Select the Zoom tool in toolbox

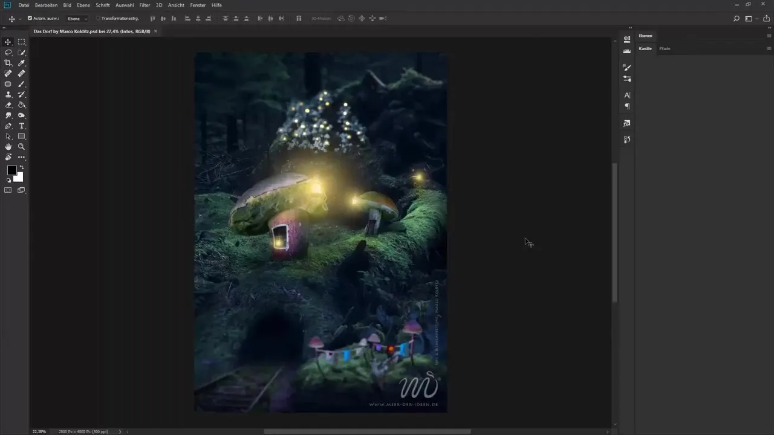[x=22, y=146]
